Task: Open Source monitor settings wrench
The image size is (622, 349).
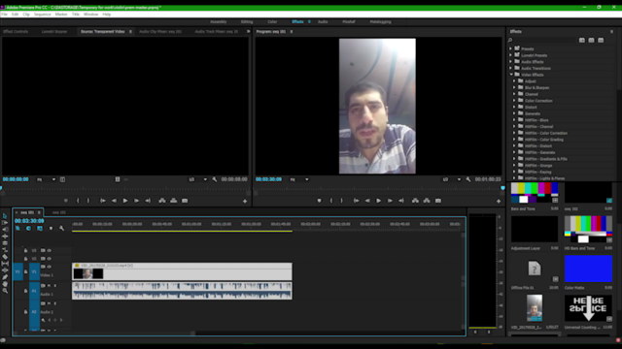Action: 215,179
